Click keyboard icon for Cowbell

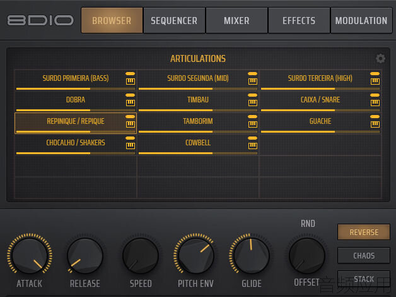(x=253, y=146)
